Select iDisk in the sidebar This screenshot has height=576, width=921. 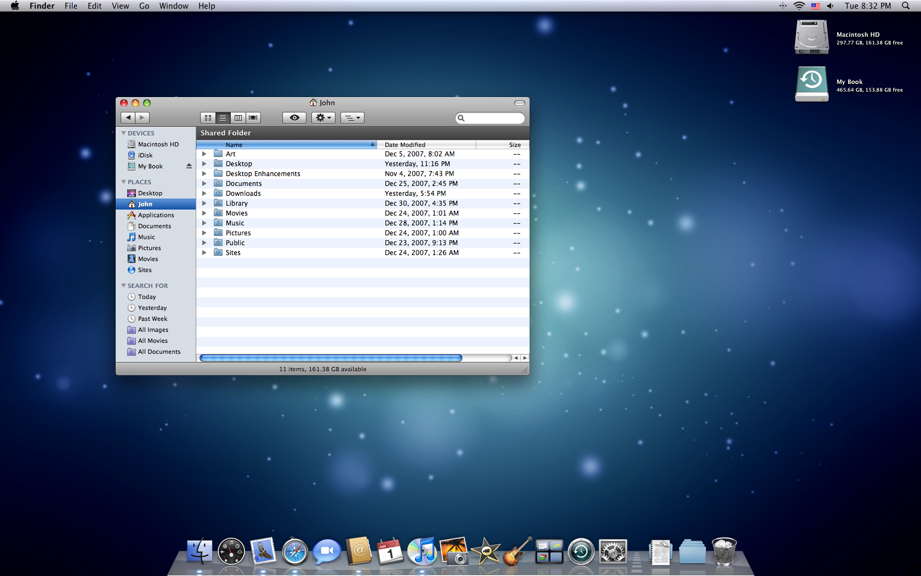click(x=156, y=155)
